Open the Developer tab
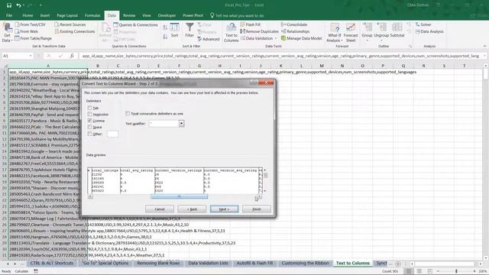Image resolution: width=489 pixels, height=275 pixels. click(x=167, y=15)
